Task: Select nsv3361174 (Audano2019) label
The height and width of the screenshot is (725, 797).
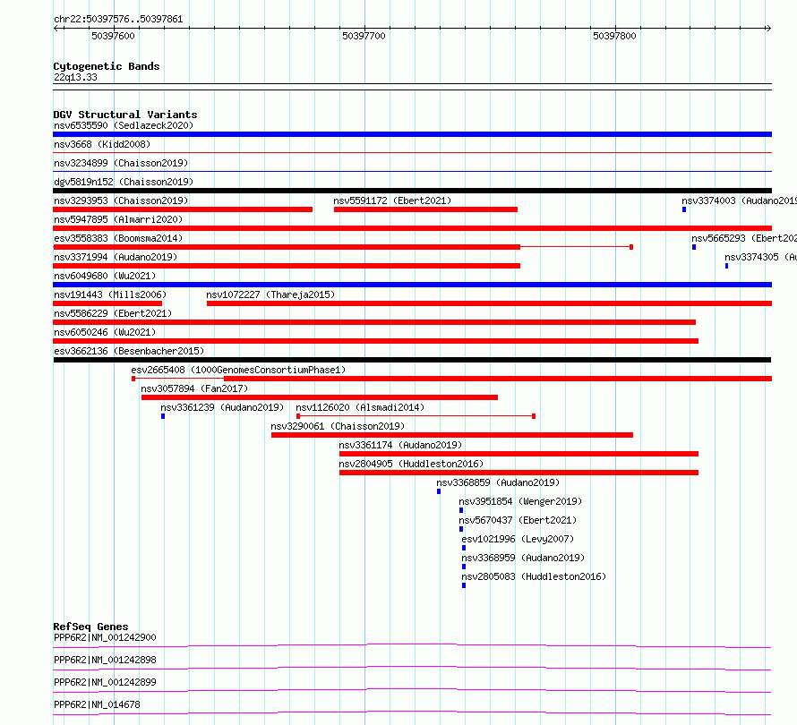Action: pos(400,445)
